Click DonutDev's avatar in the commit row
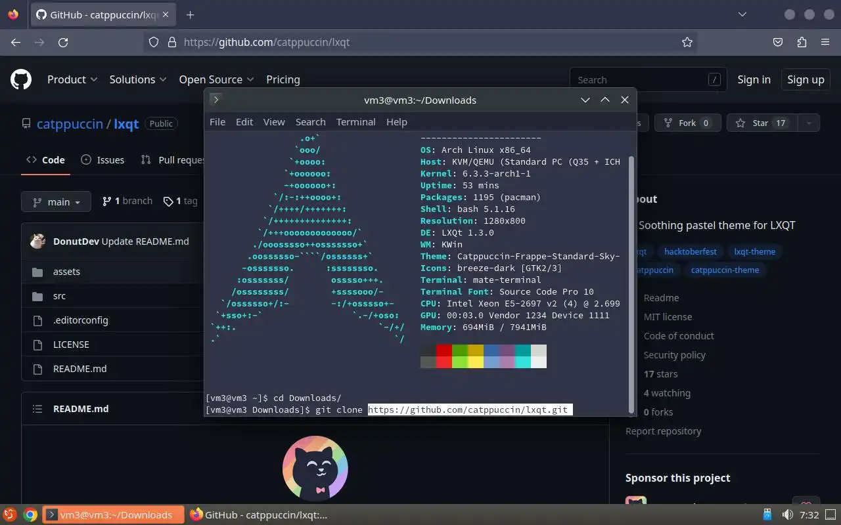 point(38,241)
